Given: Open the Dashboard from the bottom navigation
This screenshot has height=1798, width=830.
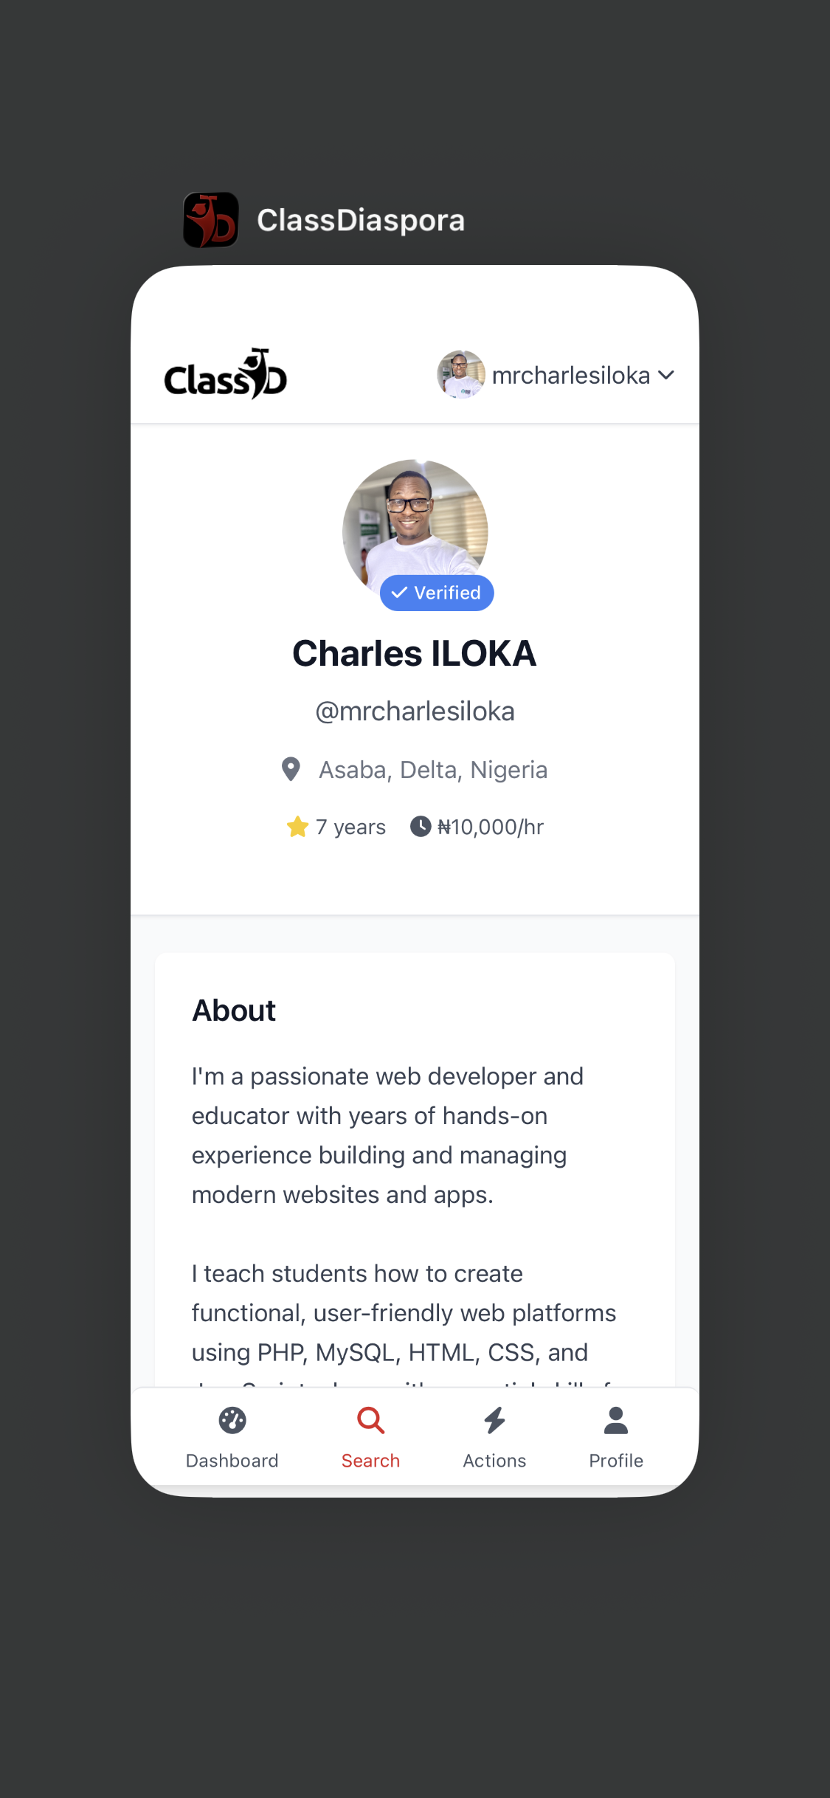Looking at the screenshot, I should pos(232,1438).
